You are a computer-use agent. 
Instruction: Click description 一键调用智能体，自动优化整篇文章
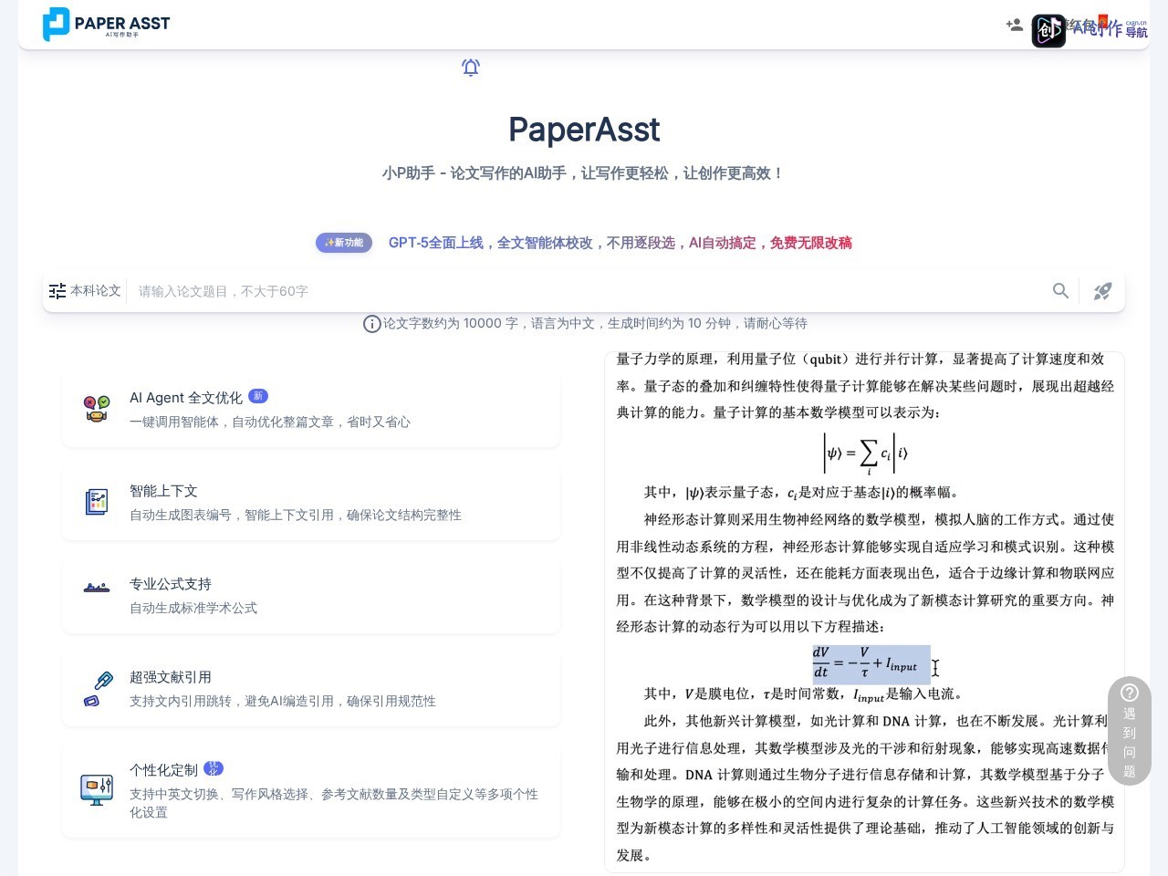pos(270,422)
